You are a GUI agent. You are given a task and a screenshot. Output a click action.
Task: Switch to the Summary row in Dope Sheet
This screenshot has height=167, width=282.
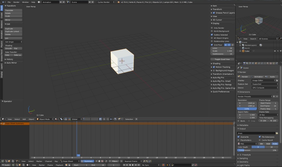click(88, 161)
